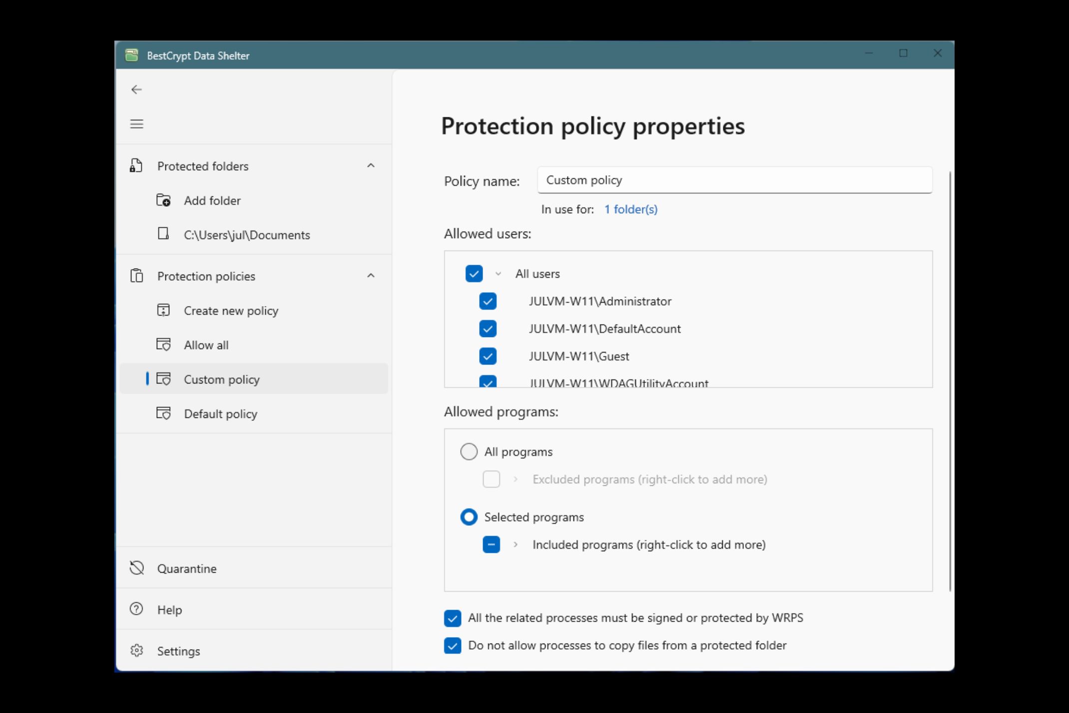Image resolution: width=1069 pixels, height=713 pixels.
Task: Click Included programs (right-click to add more) label
Action: point(649,545)
